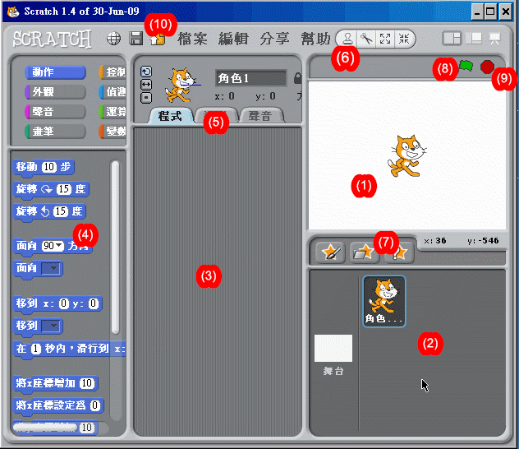The height and width of the screenshot is (449, 519).
Task: Click the globe language icon
Action: (x=113, y=39)
